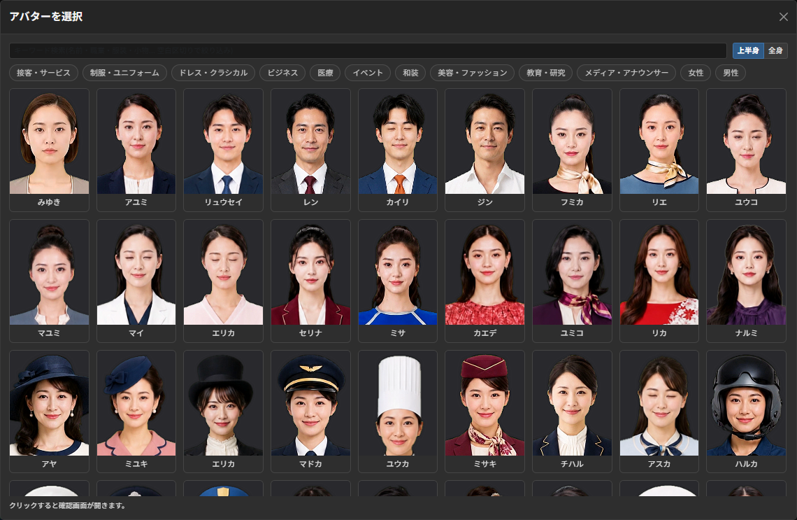This screenshot has width=797, height=520.
Task: Open the ユミコ avatar card
Action: click(x=572, y=281)
